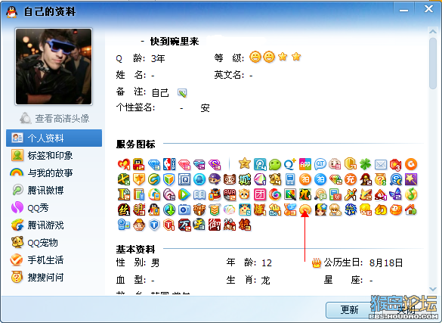Open the QQ秀 sidebar tab

[x=54, y=208]
